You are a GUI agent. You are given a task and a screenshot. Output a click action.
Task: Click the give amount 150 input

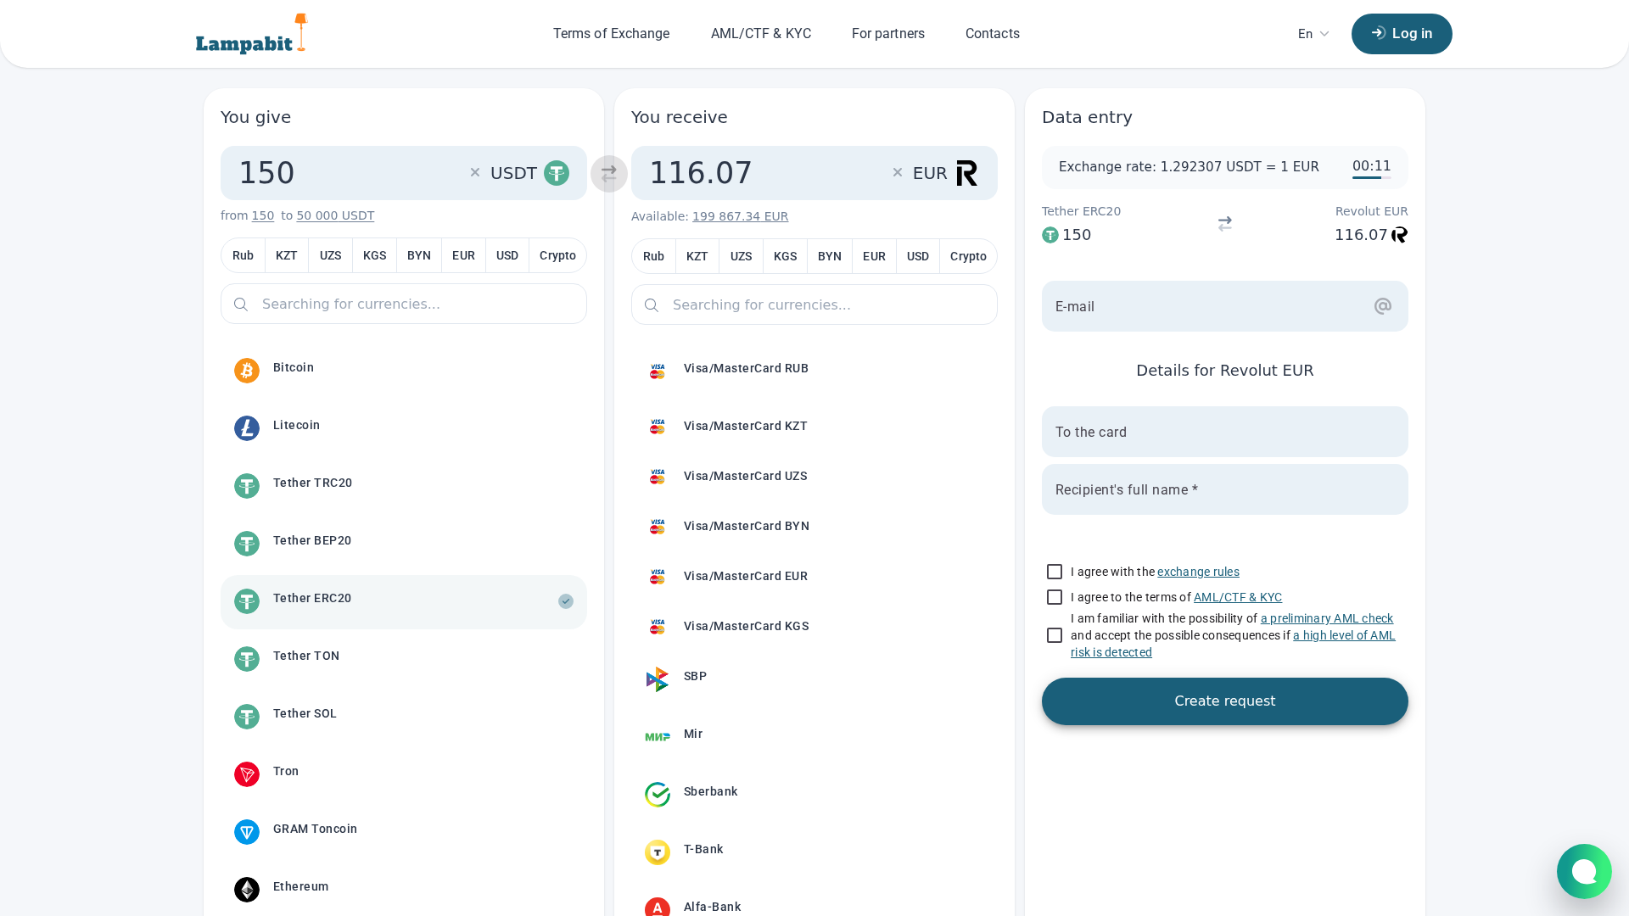coord(348,173)
